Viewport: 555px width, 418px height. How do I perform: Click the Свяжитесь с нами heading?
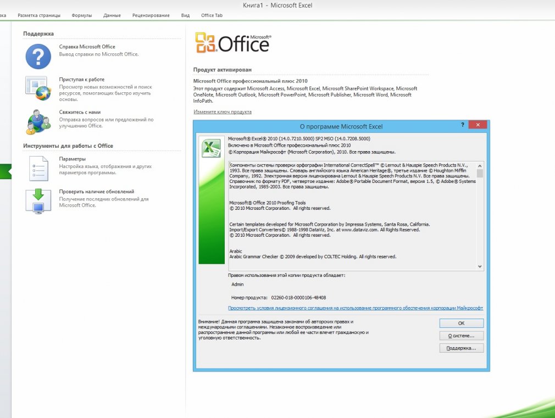tap(80, 112)
